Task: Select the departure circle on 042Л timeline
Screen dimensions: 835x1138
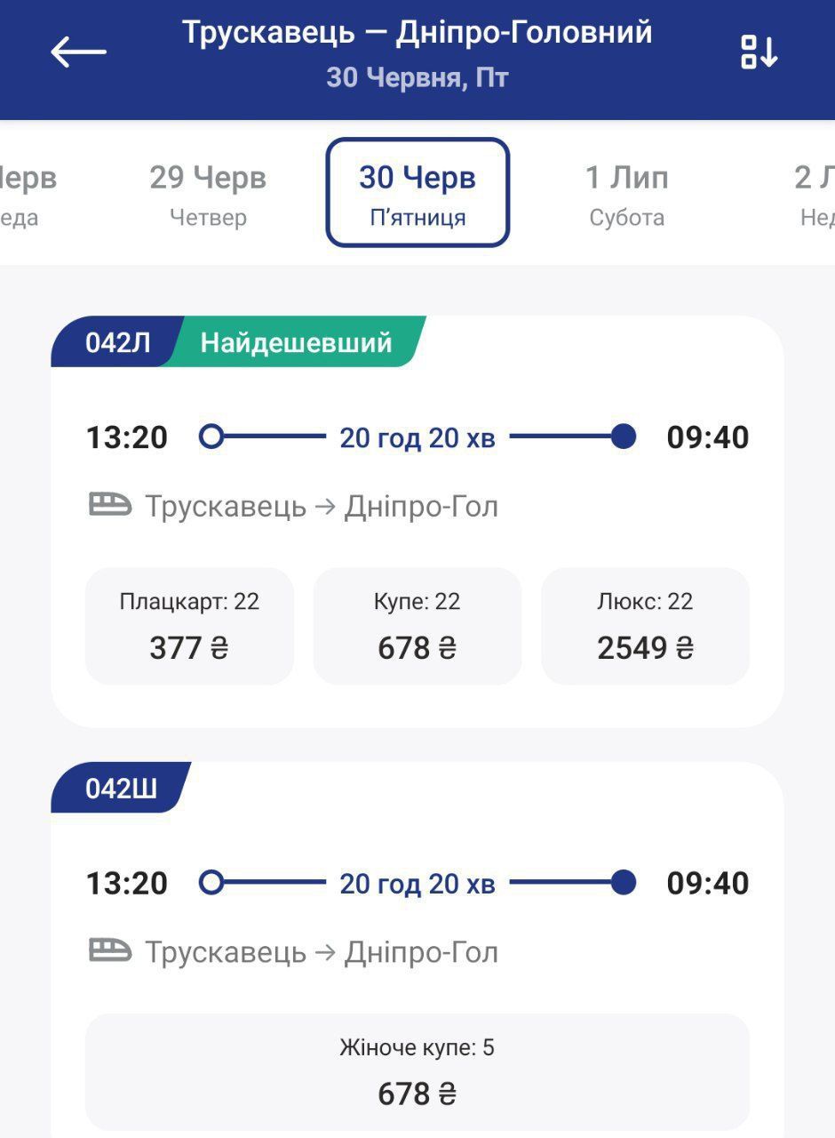Action: (211, 437)
